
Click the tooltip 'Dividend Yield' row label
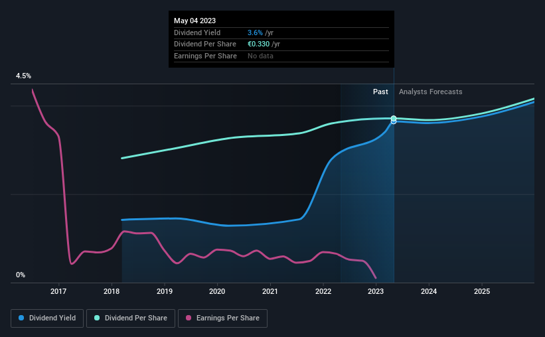pos(197,33)
